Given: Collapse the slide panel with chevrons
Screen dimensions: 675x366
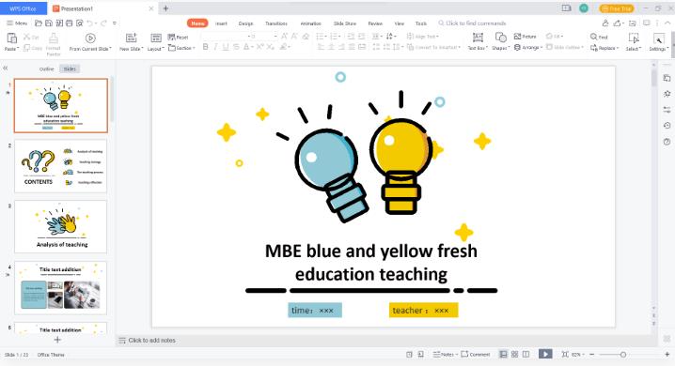Looking at the screenshot, I should pyautogui.click(x=5, y=68).
